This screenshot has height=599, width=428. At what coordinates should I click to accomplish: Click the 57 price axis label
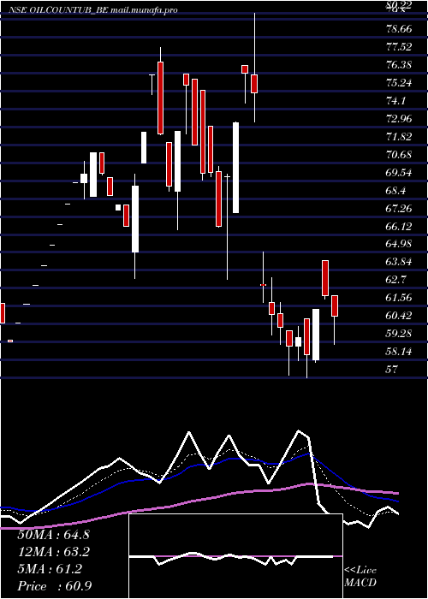point(392,370)
